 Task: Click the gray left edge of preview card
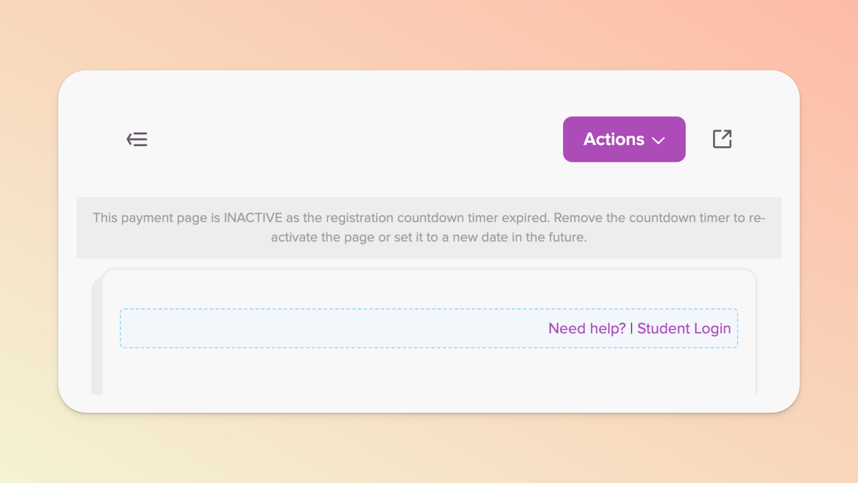coord(97,337)
